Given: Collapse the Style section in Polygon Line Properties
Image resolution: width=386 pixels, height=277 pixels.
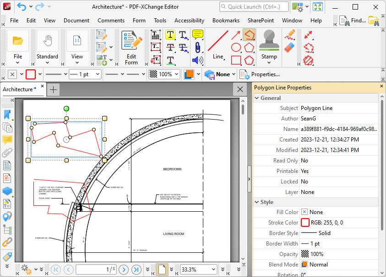Looking at the screenshot, I should (x=257, y=202).
